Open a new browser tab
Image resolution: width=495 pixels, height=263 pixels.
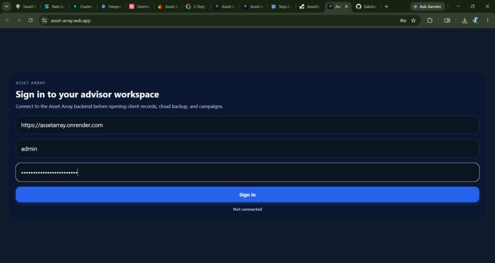(x=386, y=6)
